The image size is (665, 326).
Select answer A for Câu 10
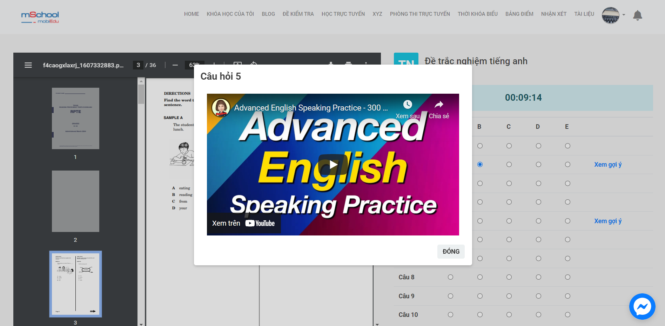pyautogui.click(x=450, y=315)
